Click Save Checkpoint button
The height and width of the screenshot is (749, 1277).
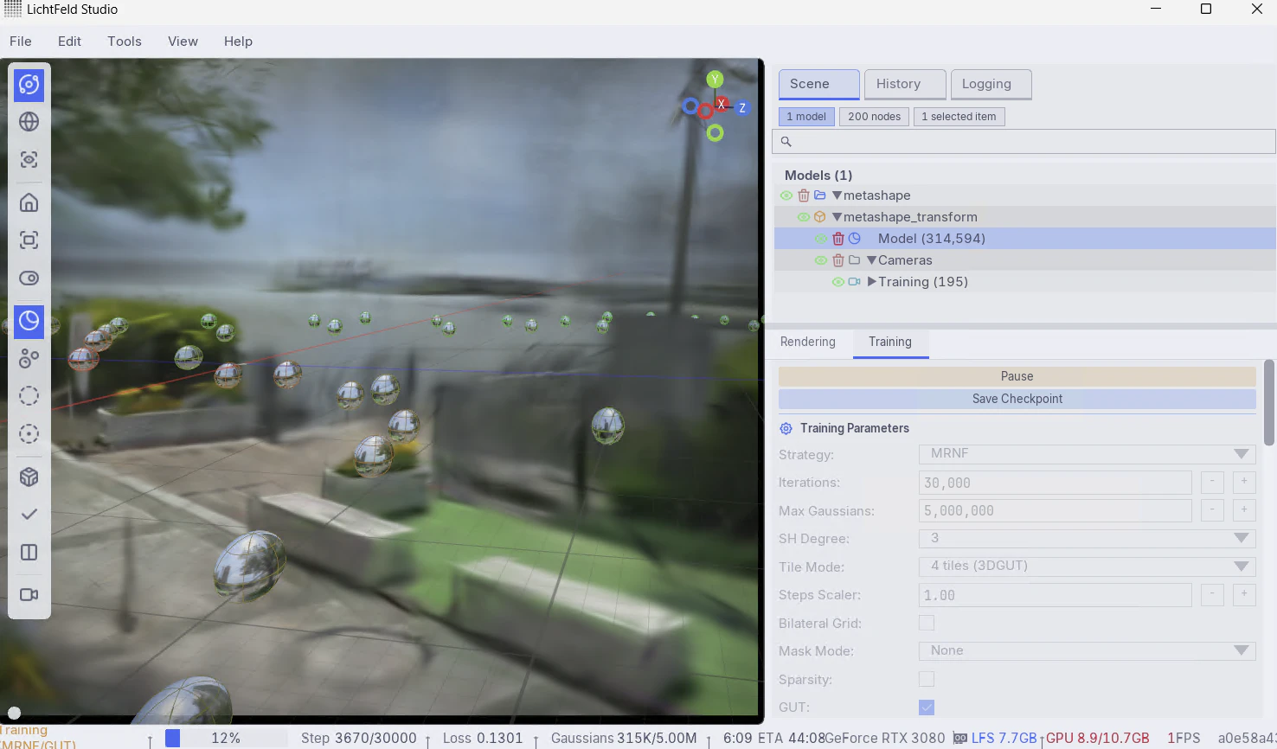1017,399
